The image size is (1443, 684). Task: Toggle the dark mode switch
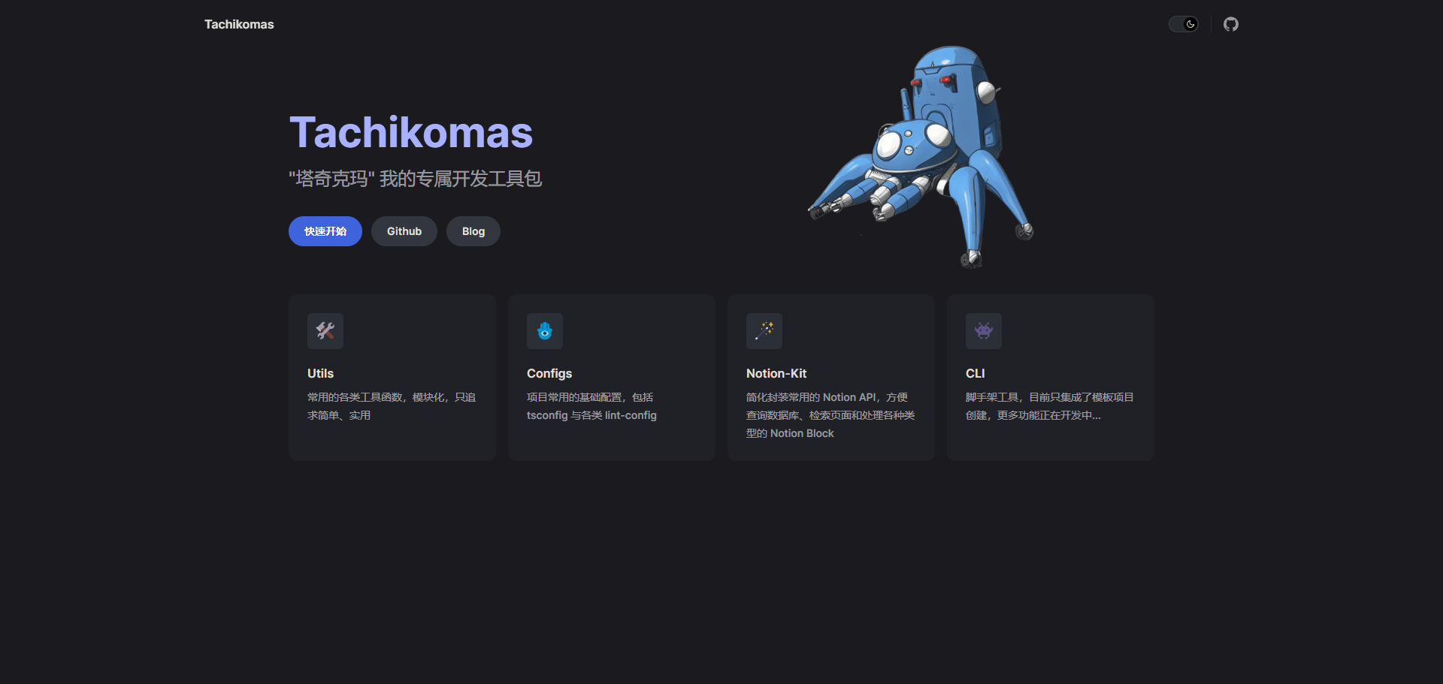click(x=1184, y=24)
